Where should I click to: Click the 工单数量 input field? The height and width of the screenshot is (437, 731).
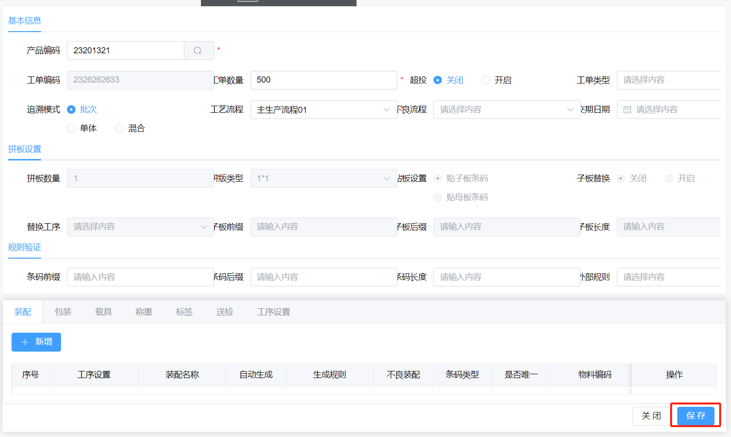pos(324,80)
